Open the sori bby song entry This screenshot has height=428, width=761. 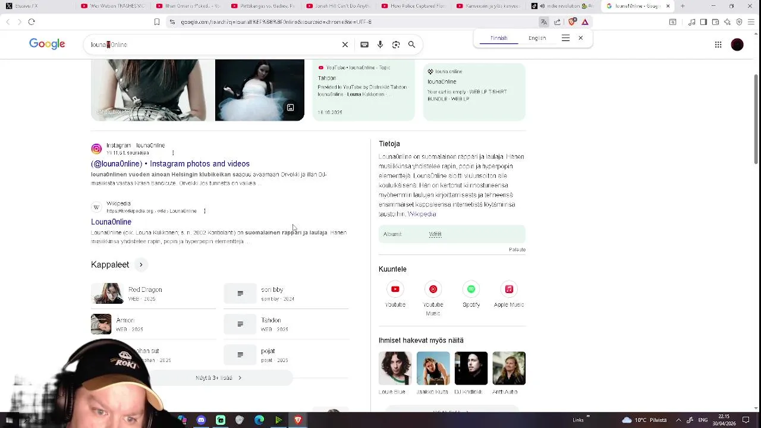[287, 294]
